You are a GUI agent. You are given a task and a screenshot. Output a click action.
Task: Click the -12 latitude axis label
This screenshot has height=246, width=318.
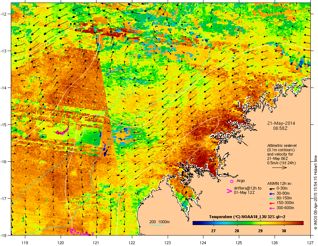(4, 14)
